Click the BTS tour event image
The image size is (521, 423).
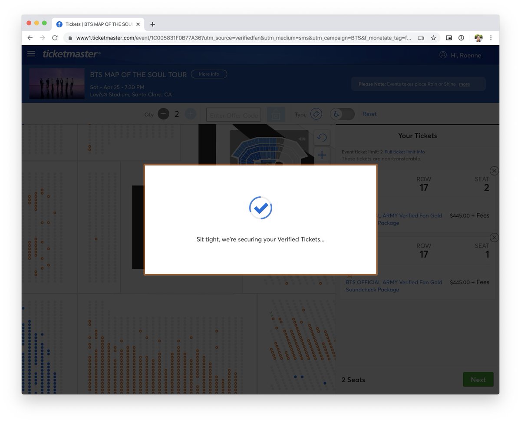tap(57, 83)
